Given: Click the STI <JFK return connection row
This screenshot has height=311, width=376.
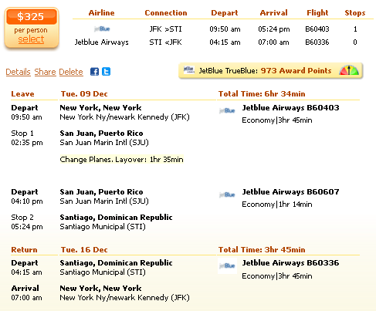Looking at the screenshot, I should point(223,42).
